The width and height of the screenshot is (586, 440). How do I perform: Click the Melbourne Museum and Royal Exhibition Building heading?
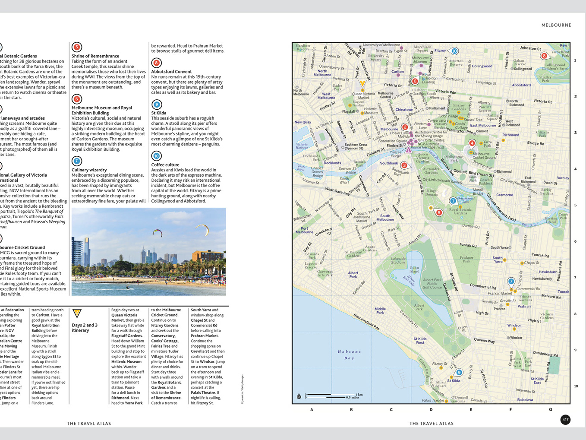coord(102,111)
